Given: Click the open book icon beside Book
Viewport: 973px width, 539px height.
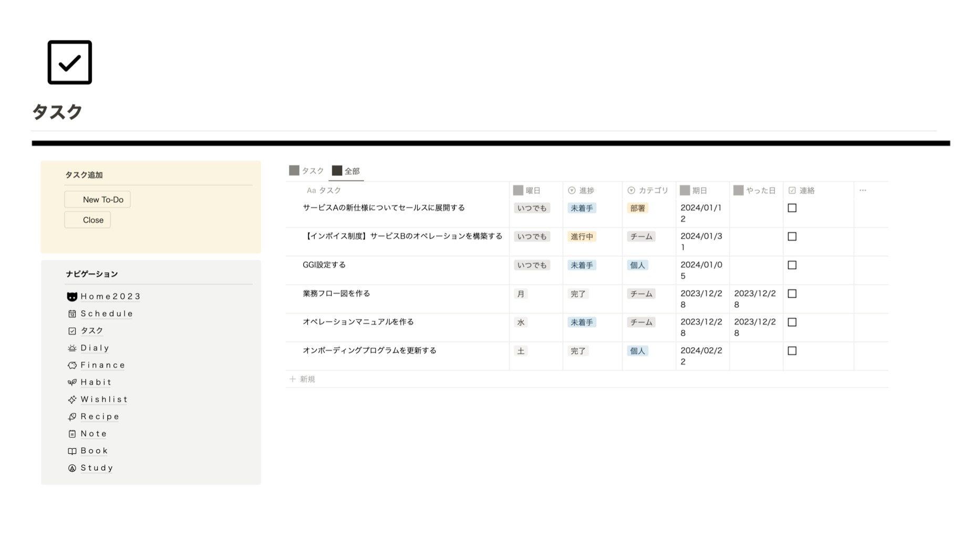Looking at the screenshot, I should pos(72,451).
